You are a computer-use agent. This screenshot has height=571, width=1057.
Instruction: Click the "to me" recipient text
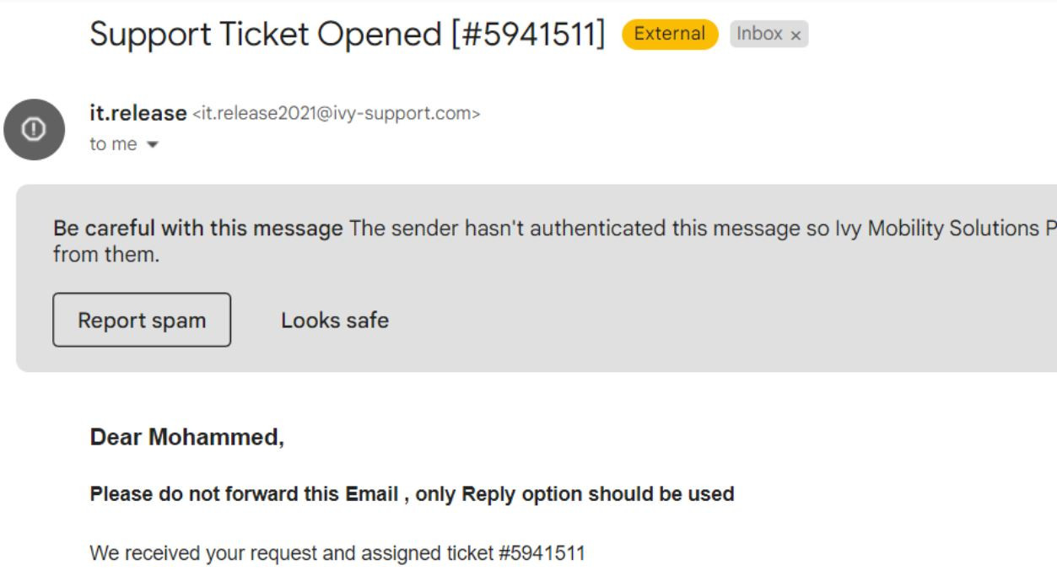point(113,144)
